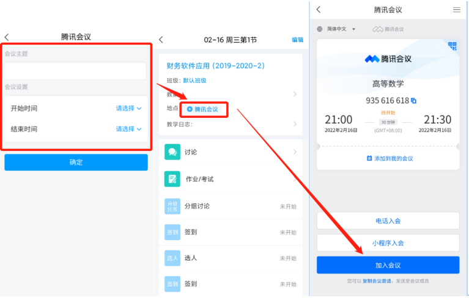Go back from the 02-16 周三第1节 screen
The image size is (469, 298).
tap(161, 40)
